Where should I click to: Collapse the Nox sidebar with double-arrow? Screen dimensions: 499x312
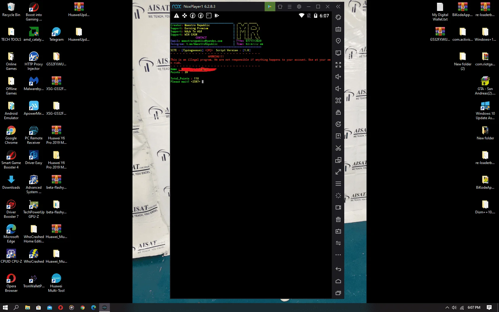point(338,7)
